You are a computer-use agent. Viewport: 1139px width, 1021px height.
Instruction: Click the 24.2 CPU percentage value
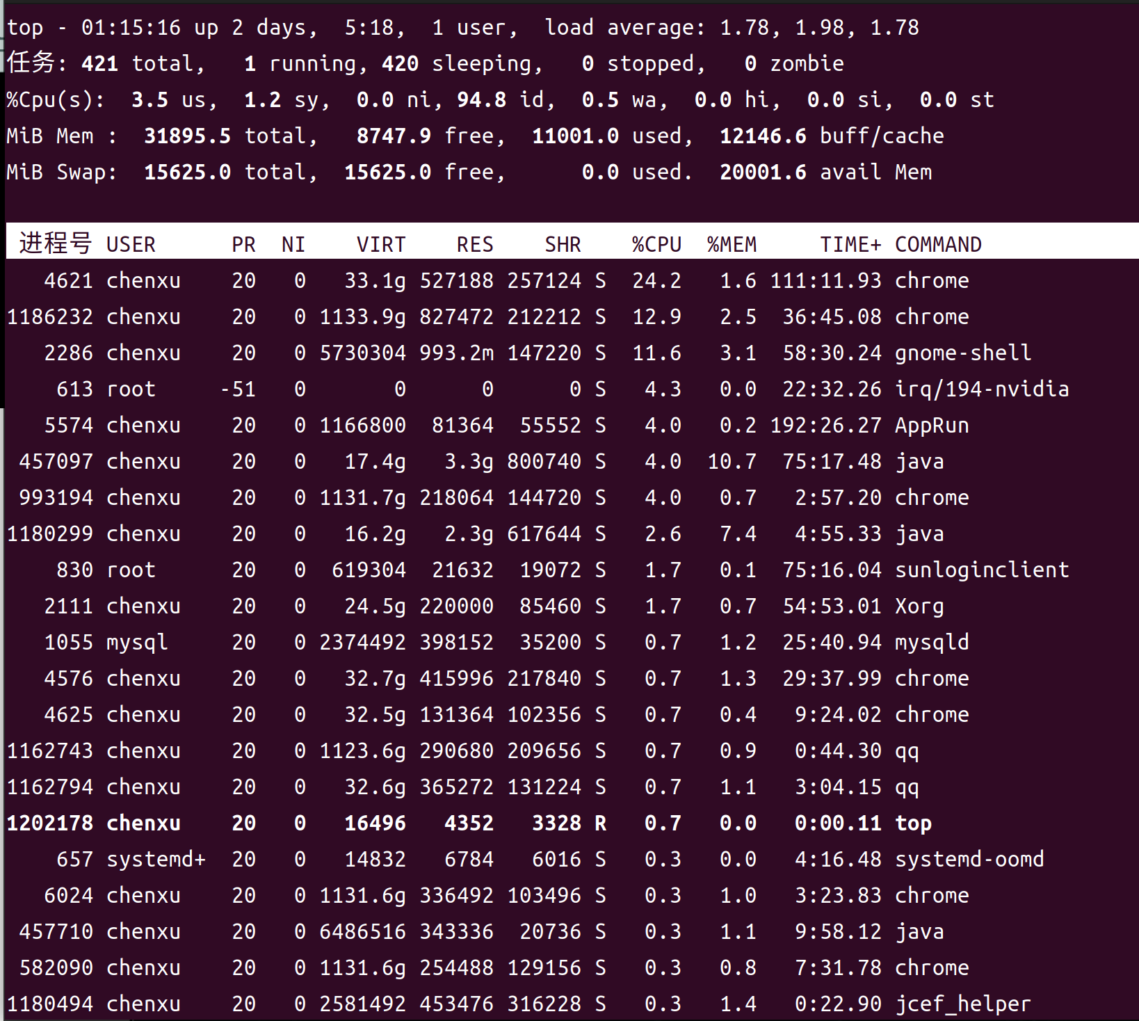(x=656, y=280)
